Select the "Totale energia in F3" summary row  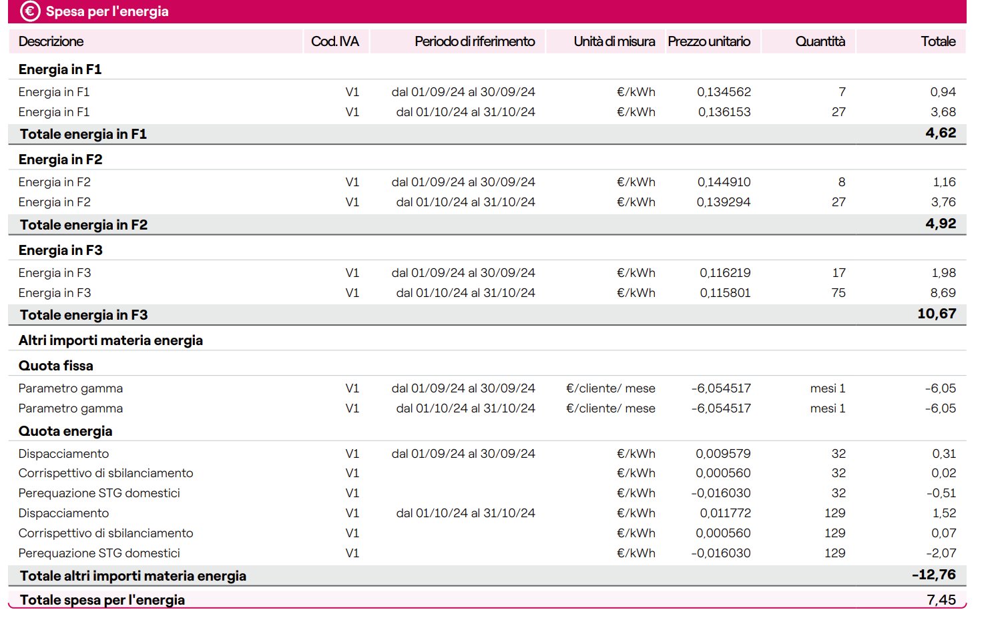(83, 315)
